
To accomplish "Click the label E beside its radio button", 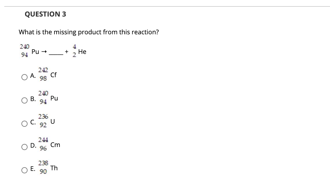I will 32,169.
